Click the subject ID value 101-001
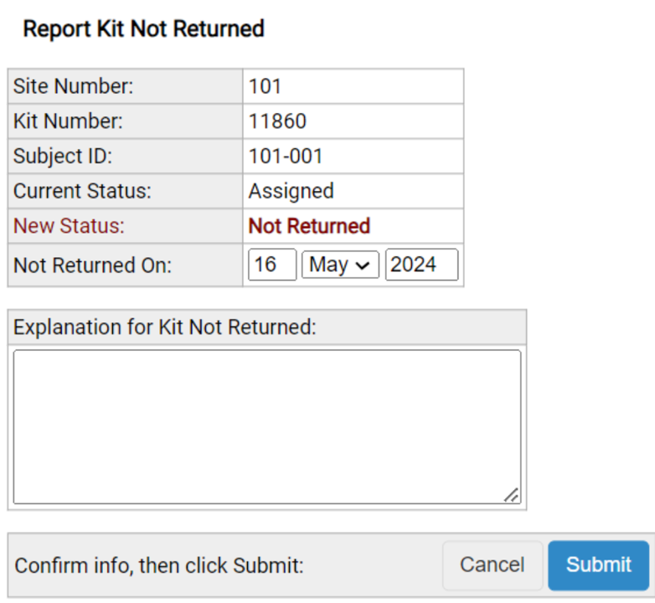Screen dimensions: 655x603 (x=286, y=157)
